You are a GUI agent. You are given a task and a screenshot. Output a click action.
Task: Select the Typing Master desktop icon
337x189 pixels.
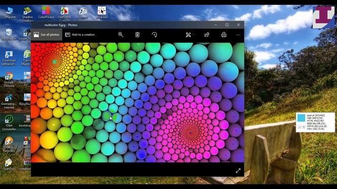click(26, 58)
